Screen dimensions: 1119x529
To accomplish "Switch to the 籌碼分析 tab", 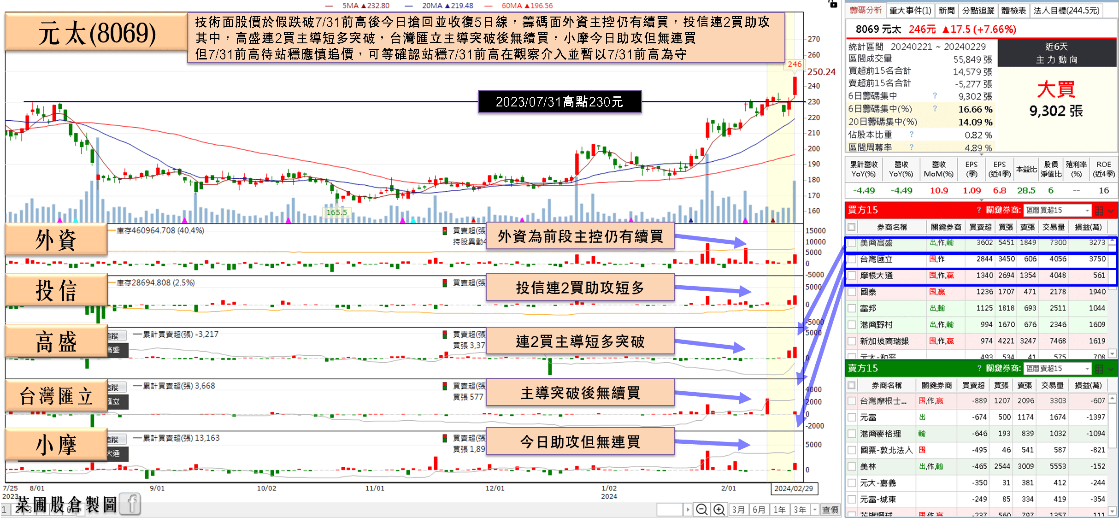I will 866,10.
